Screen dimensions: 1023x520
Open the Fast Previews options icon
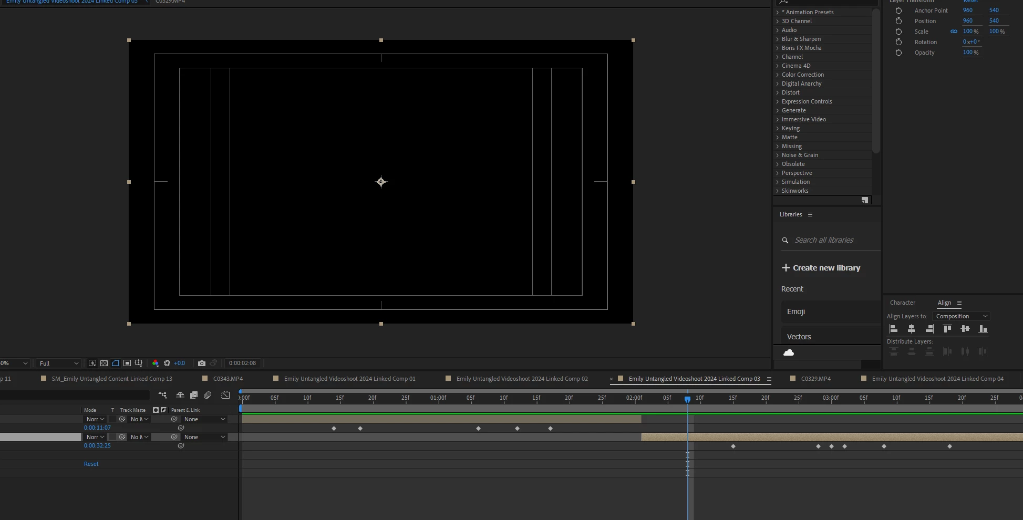pyautogui.click(x=92, y=363)
